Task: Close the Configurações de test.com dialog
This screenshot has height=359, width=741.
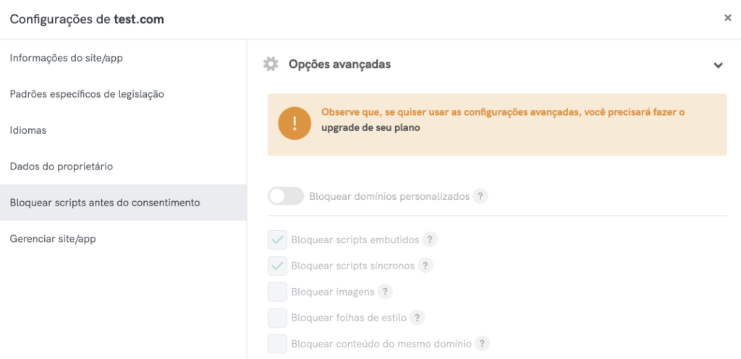Action: point(728,18)
